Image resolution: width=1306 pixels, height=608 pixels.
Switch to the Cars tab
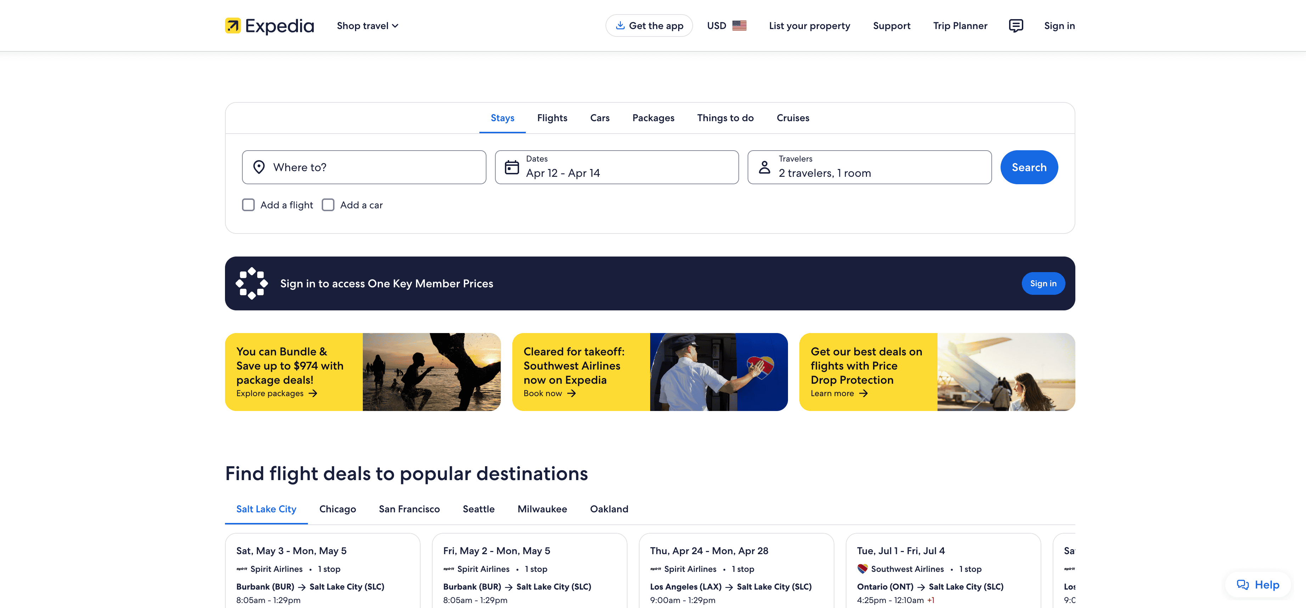(600, 118)
